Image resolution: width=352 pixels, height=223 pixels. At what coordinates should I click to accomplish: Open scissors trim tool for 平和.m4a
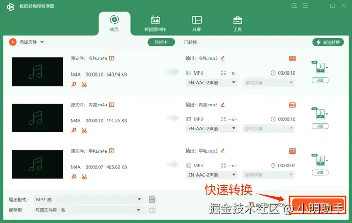point(84,177)
